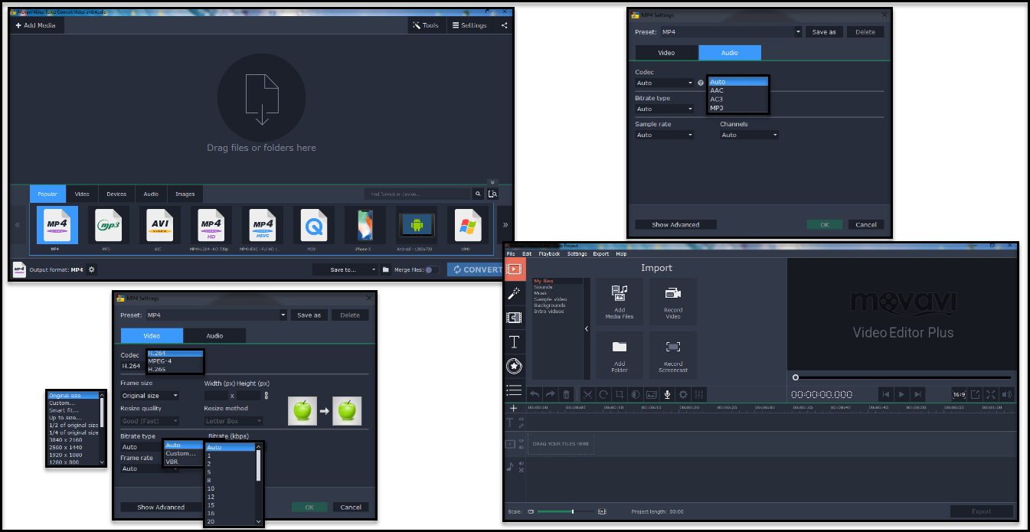
Task: Click the preview seek bar handle in Video Editor
Action: tap(796, 377)
